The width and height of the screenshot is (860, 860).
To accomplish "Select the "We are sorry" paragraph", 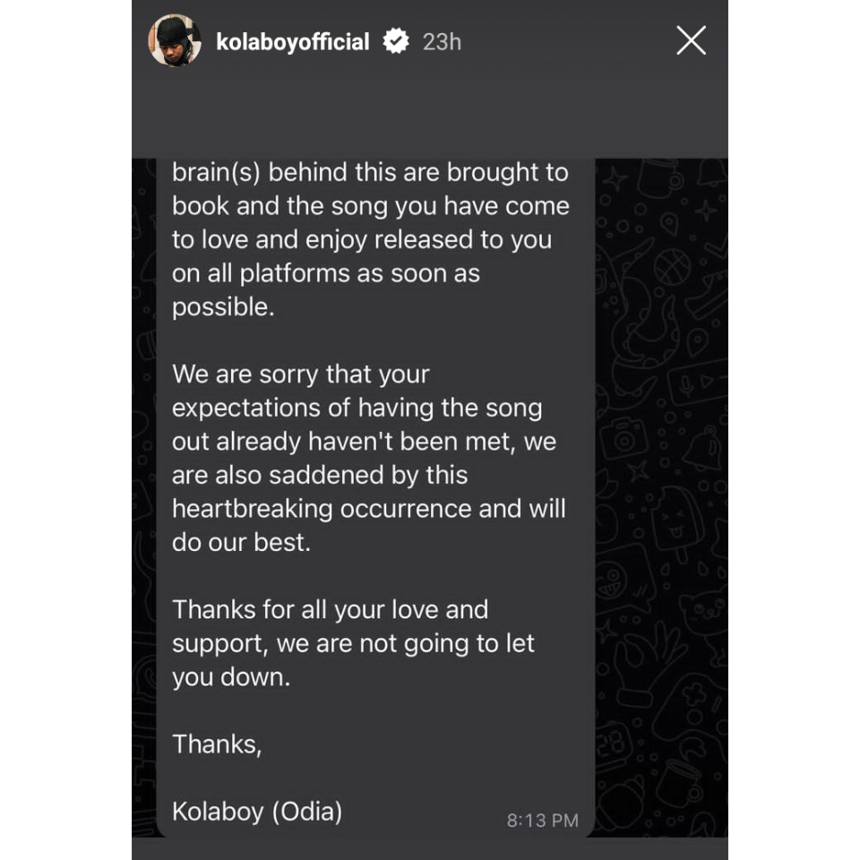I will pyautogui.click(x=369, y=458).
